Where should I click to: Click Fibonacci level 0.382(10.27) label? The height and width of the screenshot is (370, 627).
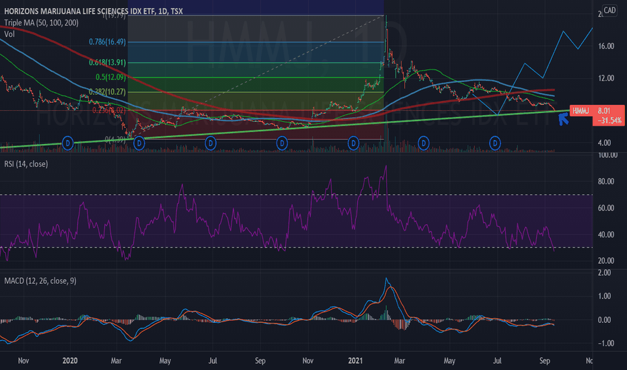[107, 91]
